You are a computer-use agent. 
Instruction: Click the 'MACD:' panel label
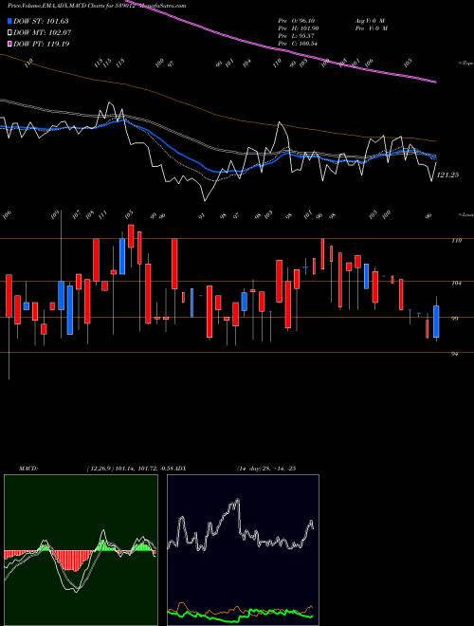click(x=27, y=469)
